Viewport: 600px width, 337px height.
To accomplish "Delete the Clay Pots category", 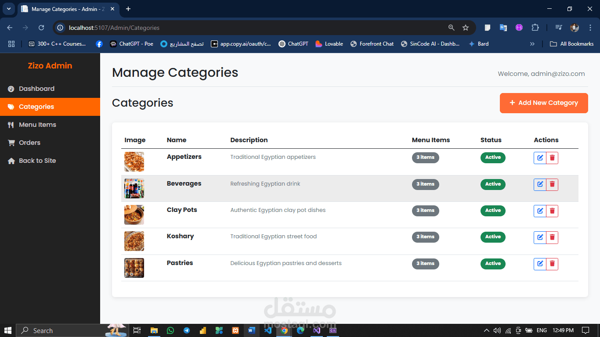I will [552, 211].
